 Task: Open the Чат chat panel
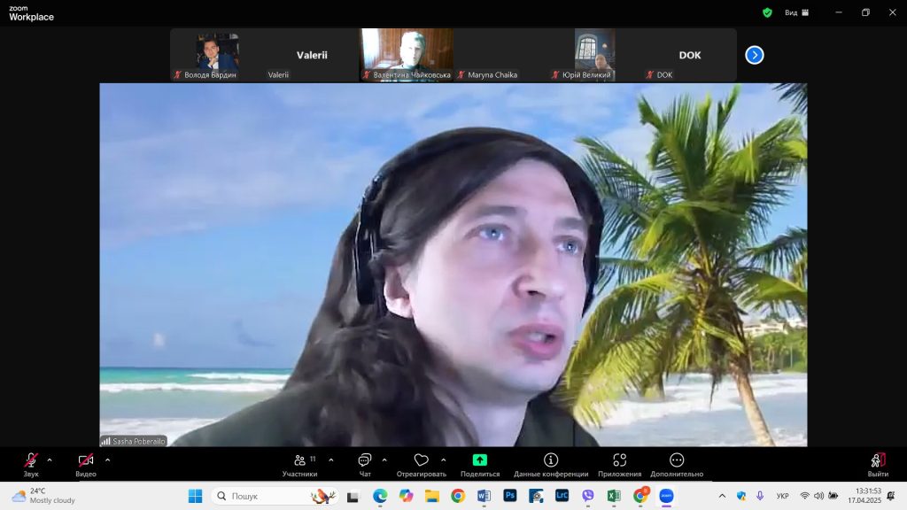pyautogui.click(x=364, y=460)
